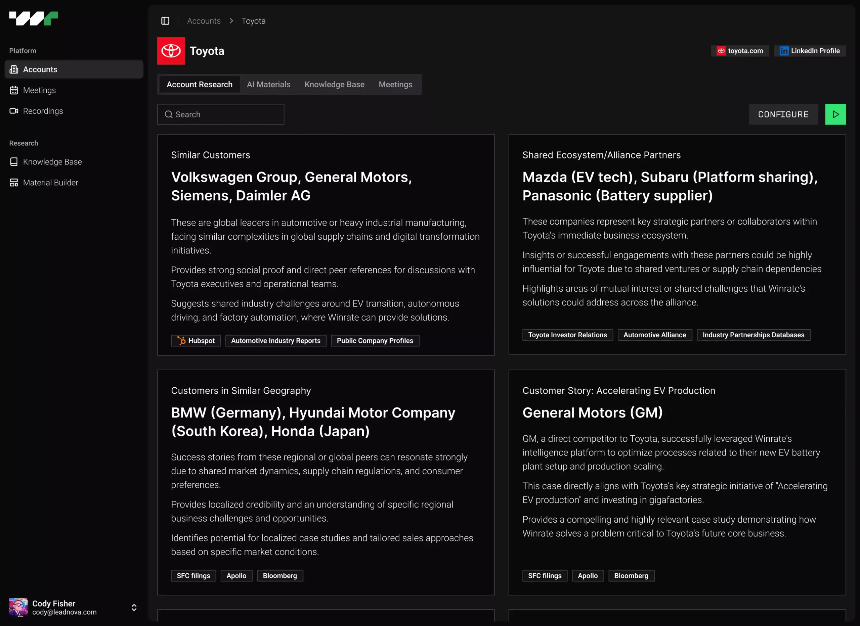Click the Customer Story: Accelerating EV Production heading
The width and height of the screenshot is (860, 626).
coord(619,391)
